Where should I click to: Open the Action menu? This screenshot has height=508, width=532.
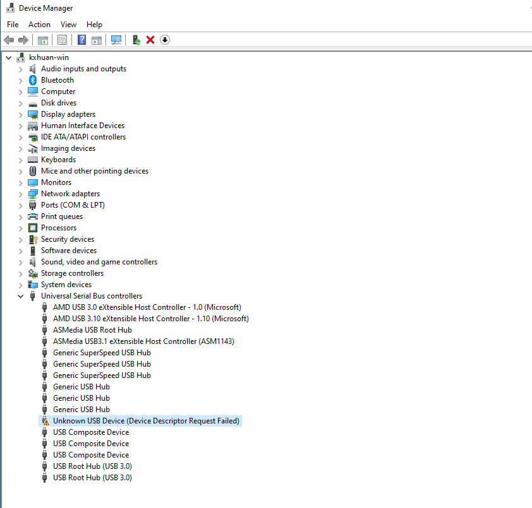(39, 25)
